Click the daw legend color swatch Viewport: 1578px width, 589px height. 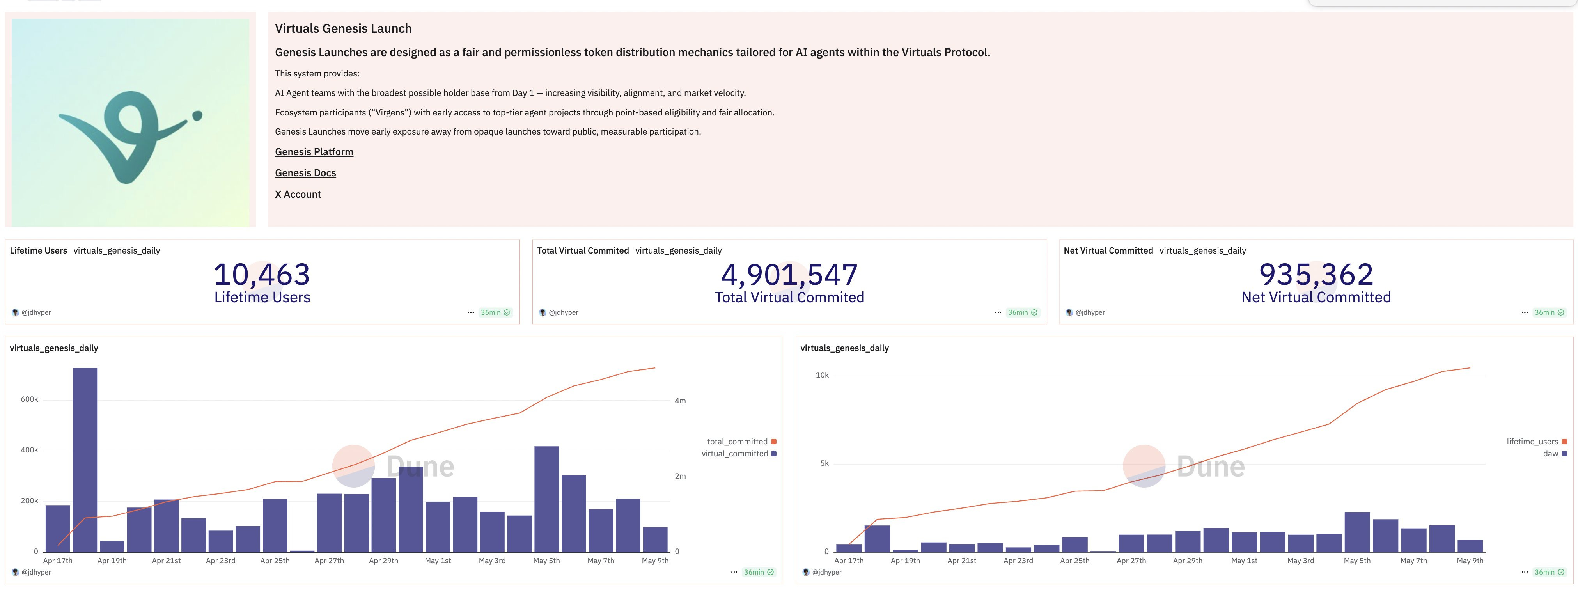pos(1564,454)
